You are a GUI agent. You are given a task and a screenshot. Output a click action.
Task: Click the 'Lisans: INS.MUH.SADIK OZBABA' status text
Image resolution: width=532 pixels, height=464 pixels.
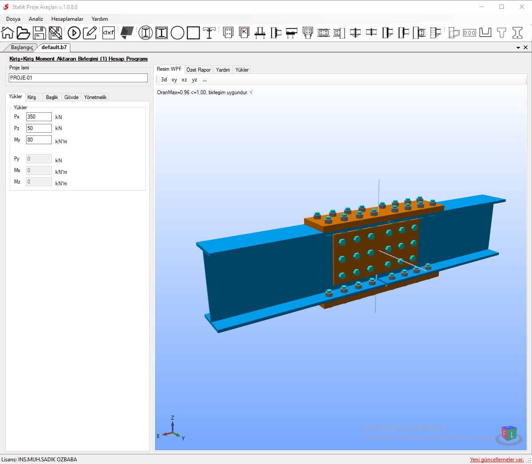pyautogui.click(x=39, y=460)
